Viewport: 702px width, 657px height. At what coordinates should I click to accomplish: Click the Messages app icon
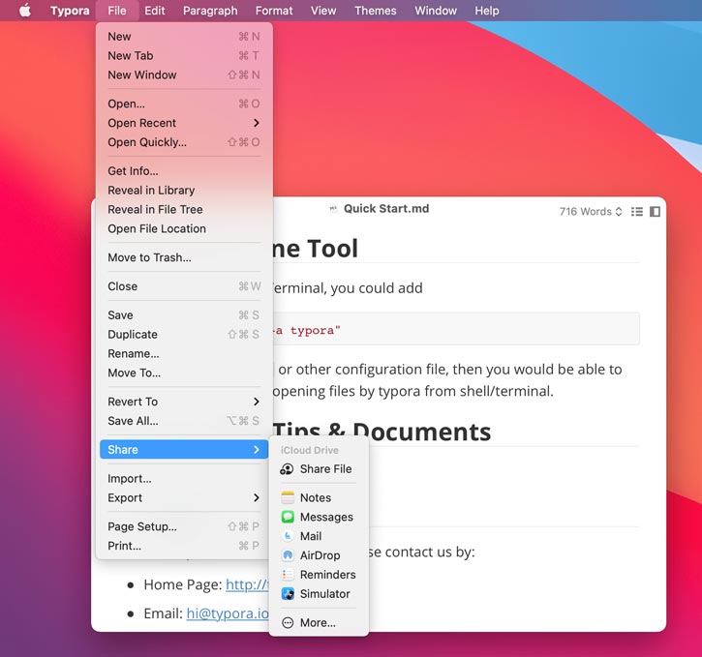pyautogui.click(x=288, y=517)
